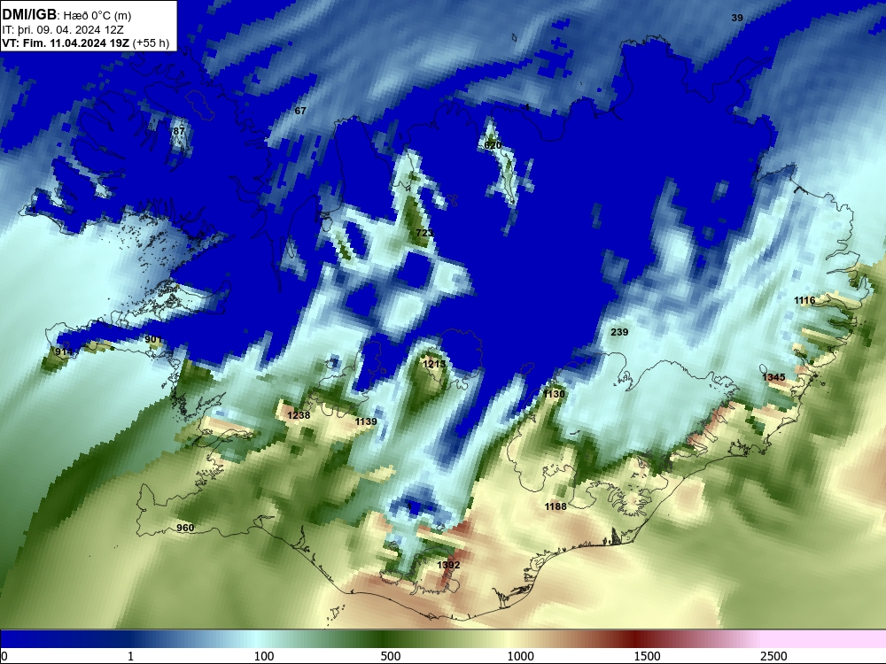The image size is (886, 664).
Task: Click the map value 1213
Action: pyautogui.click(x=434, y=364)
